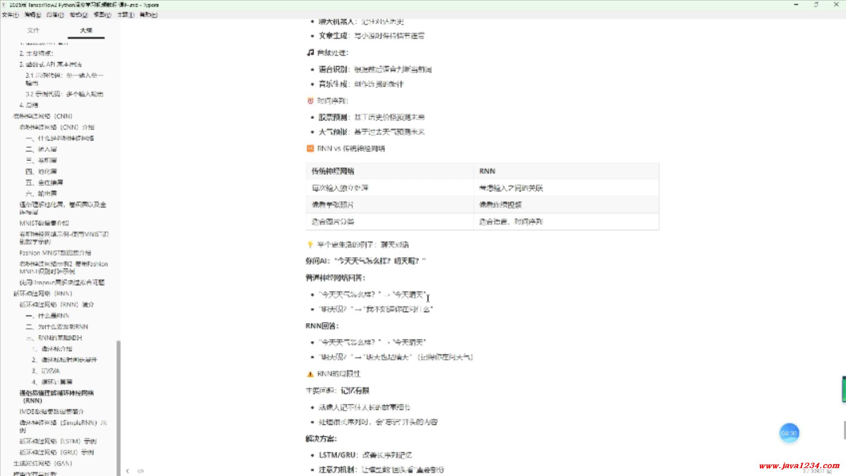Screen dimensions: 846x476
Task: Click the green floating tab on right edge
Action: pos(844,389)
